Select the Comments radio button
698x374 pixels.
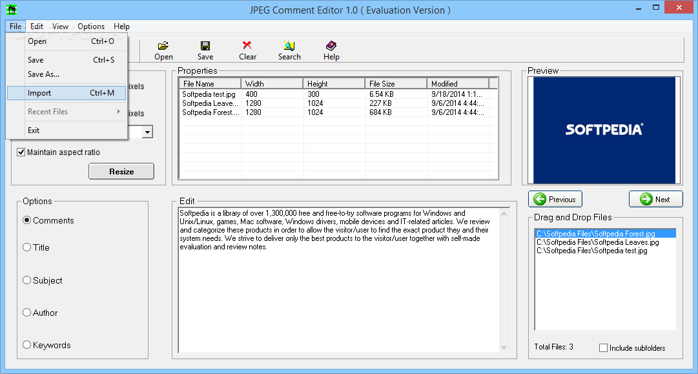26,220
